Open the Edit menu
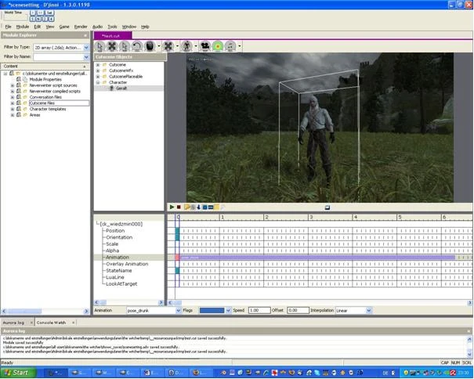Screen dimensions: 474x379 pyautogui.click(x=37, y=27)
